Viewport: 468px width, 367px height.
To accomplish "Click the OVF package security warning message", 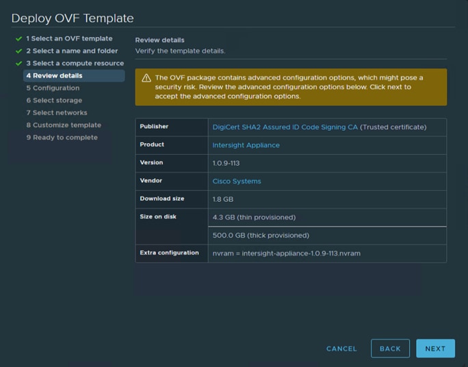I will (289, 87).
